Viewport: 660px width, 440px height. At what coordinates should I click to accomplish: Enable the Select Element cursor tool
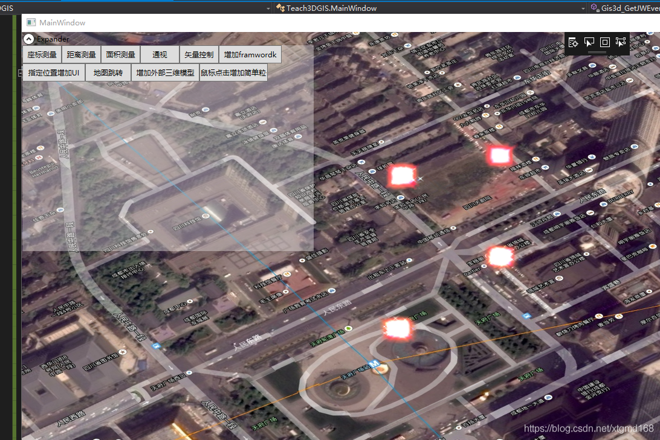[589, 42]
